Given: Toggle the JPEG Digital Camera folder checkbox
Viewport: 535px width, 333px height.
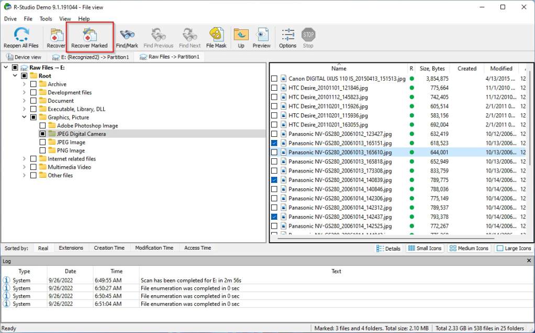Looking at the screenshot, I should (x=42, y=134).
